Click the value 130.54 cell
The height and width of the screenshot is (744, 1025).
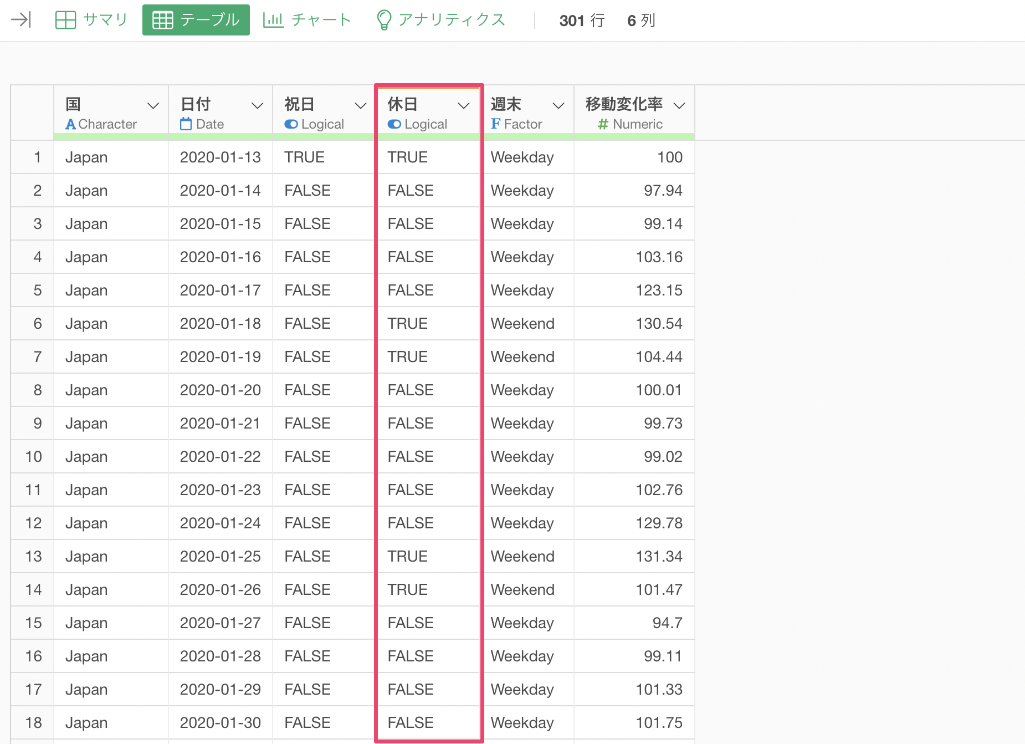[634, 324]
